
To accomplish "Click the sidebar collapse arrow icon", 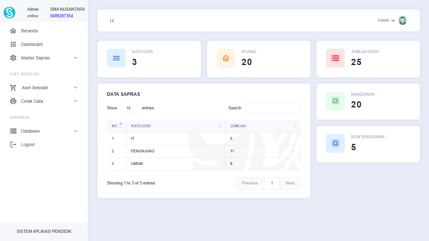I will click(112, 21).
